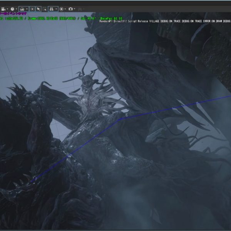Screen dimensions: 231x231
Task: Click the green 'BaseFps' readout text
Action: 111,18
